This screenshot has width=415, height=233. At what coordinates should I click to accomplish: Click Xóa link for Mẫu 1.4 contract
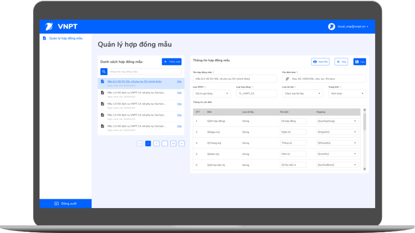coord(179,93)
